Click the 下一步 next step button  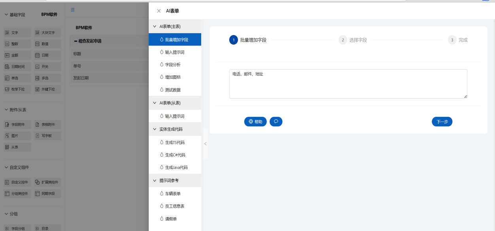[x=442, y=122]
